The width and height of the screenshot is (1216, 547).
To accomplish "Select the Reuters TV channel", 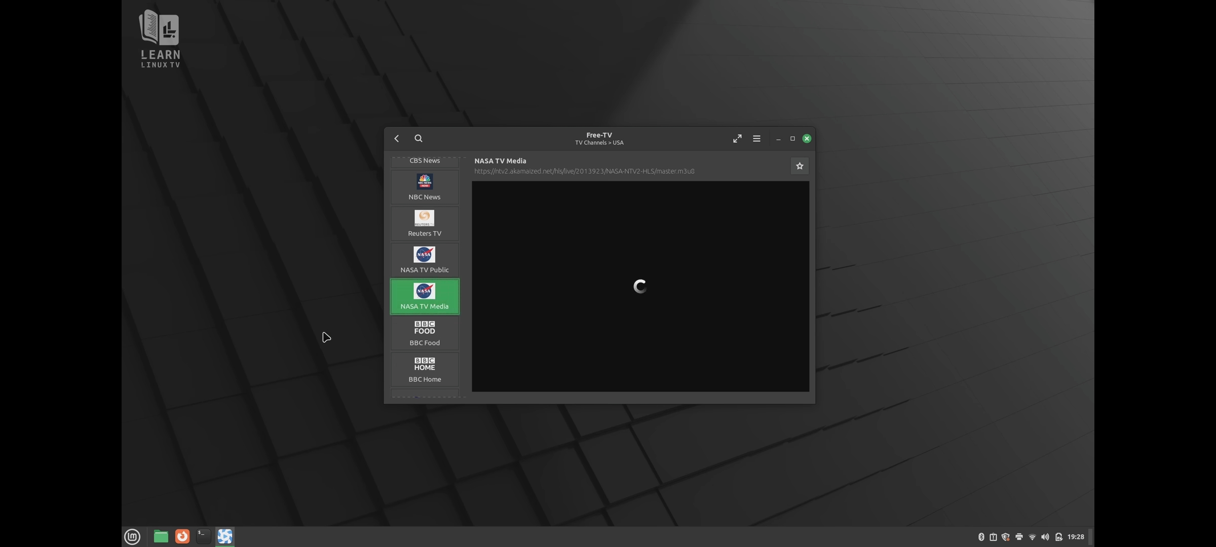I will [425, 223].
